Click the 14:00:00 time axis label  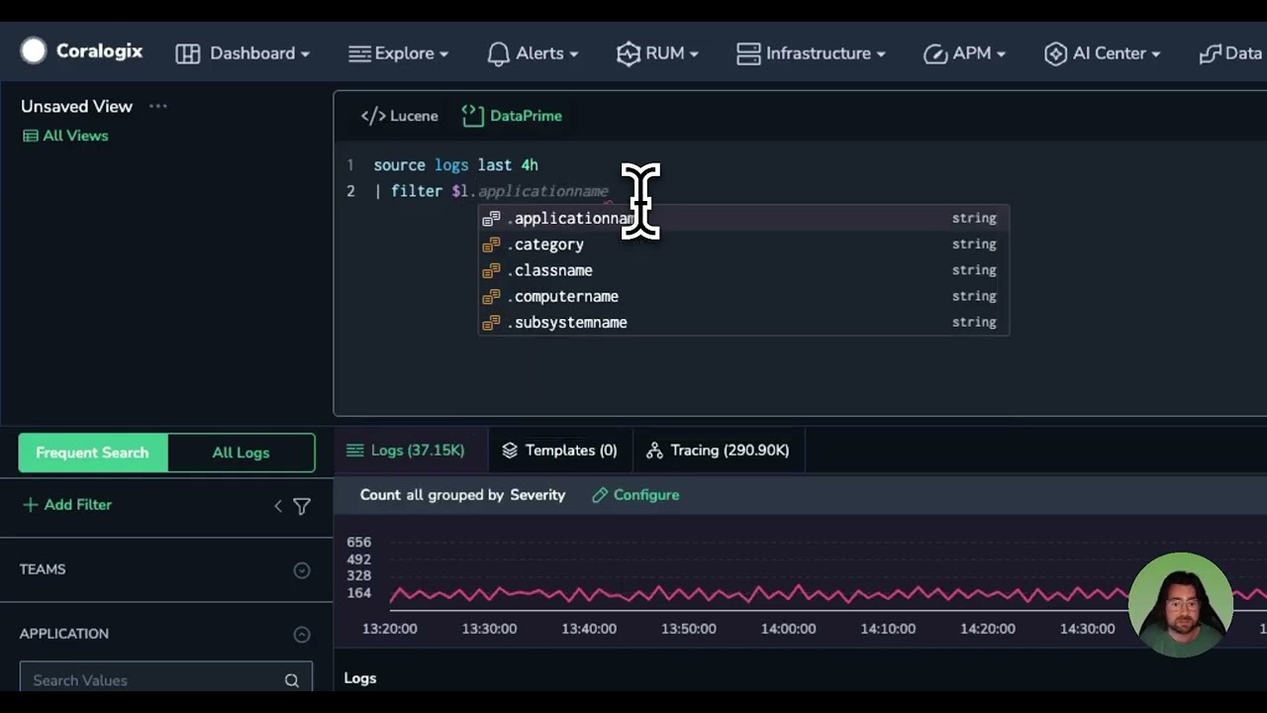[788, 629]
